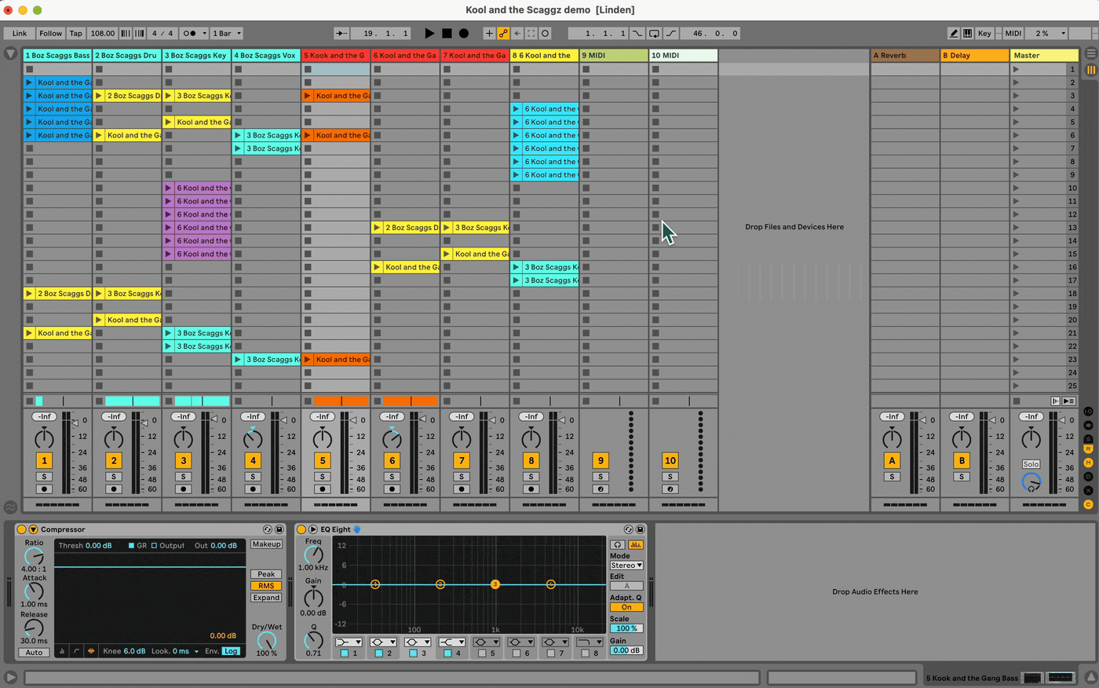Solo track 3 with S button
The width and height of the screenshot is (1099, 688).
(x=183, y=477)
